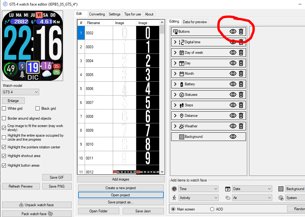Screen dimensions: 305x217
Task: Open the Tips for use tab
Action: click(133, 14)
